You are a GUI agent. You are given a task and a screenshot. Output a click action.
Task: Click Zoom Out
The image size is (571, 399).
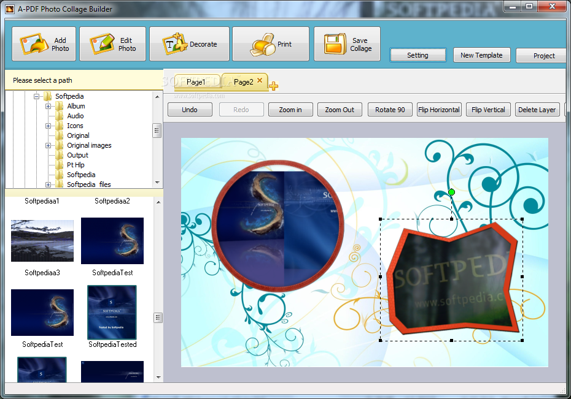(340, 110)
